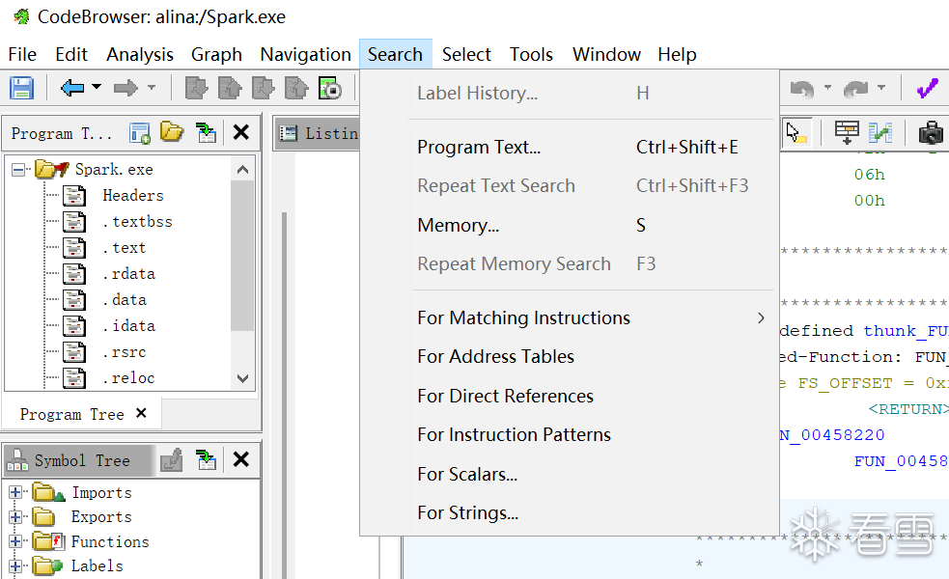Click the purple checkmark toolbar icon
949x579 pixels.
(x=928, y=89)
